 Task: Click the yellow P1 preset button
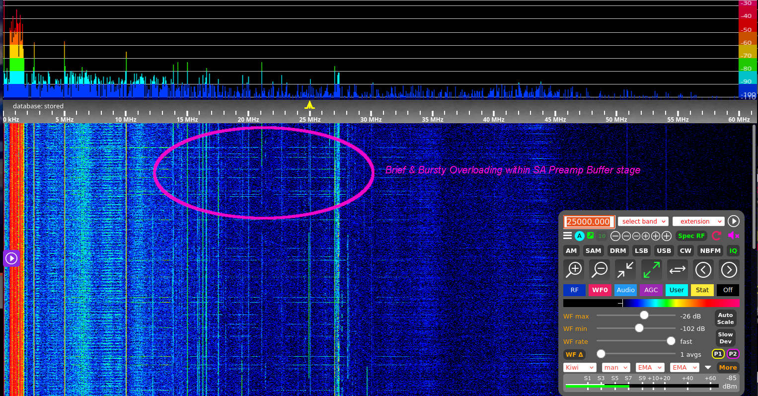tap(718, 354)
